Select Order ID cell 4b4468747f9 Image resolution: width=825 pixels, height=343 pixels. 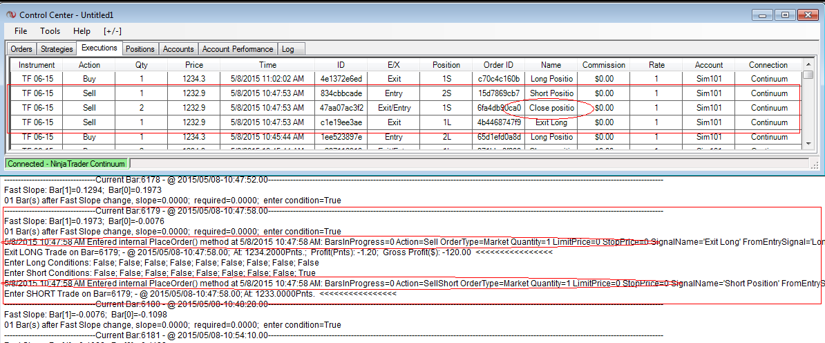(x=499, y=123)
